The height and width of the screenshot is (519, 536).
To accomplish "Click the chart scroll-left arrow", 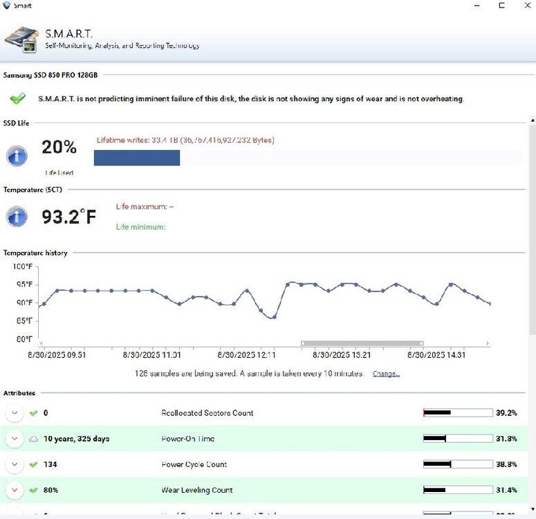I will [x=41, y=343].
